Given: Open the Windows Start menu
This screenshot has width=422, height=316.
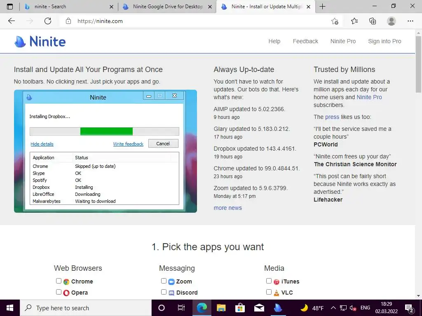Looking at the screenshot, I should (10, 308).
